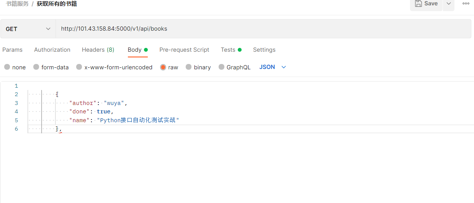Open the Settings tab
The width and height of the screenshot is (474, 203).
click(x=264, y=50)
